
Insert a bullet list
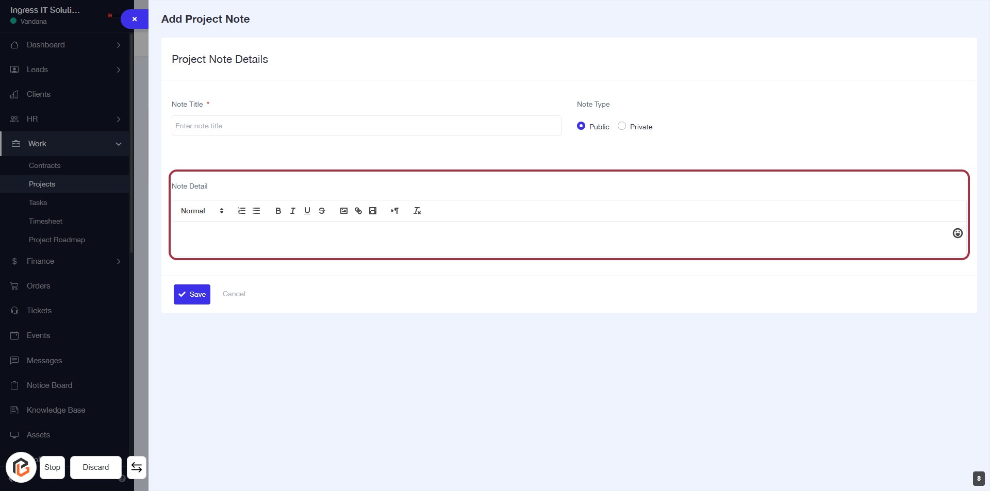(x=256, y=211)
